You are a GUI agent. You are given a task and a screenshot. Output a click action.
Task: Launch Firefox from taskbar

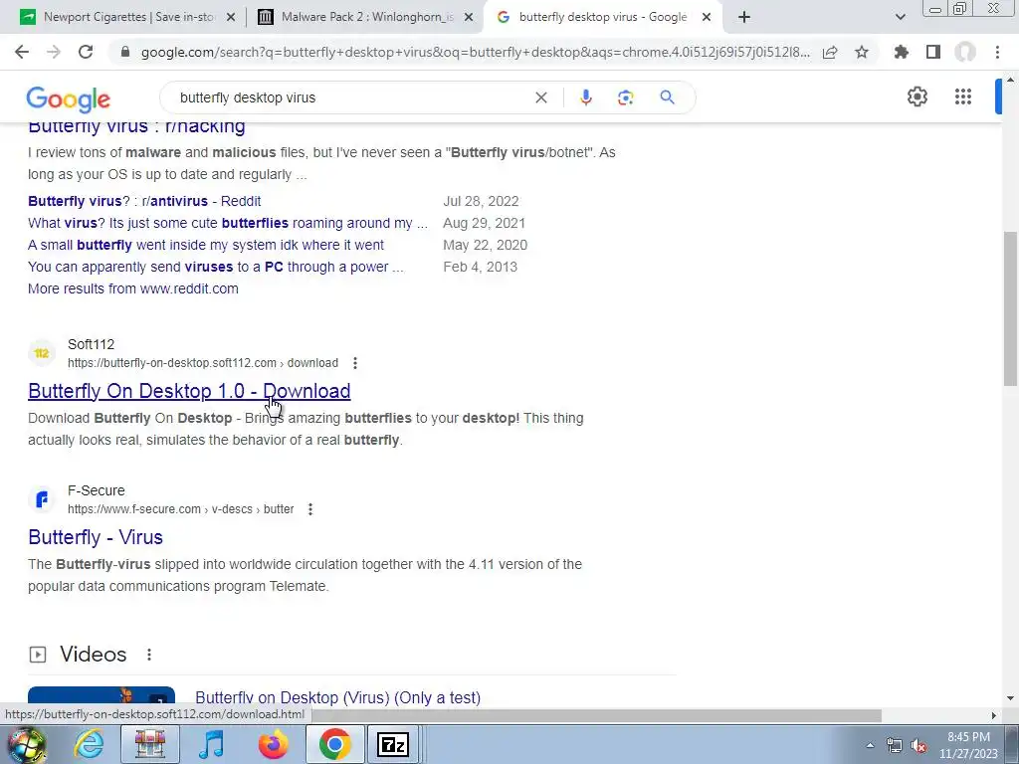tap(273, 744)
